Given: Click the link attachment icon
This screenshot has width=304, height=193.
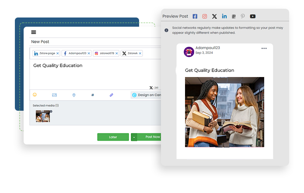Looking at the screenshot, I should click(x=111, y=95).
